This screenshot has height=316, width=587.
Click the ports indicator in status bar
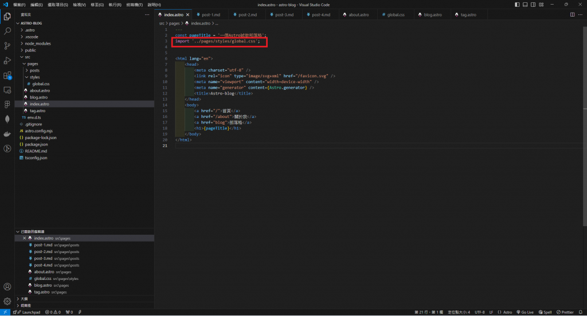(69, 312)
